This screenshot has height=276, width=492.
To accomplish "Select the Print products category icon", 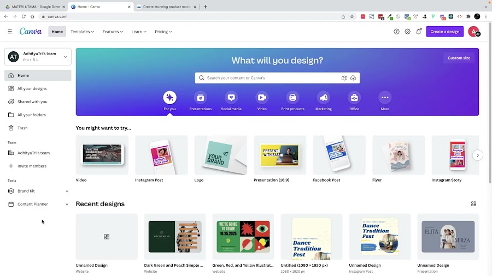I will click(x=293, y=98).
